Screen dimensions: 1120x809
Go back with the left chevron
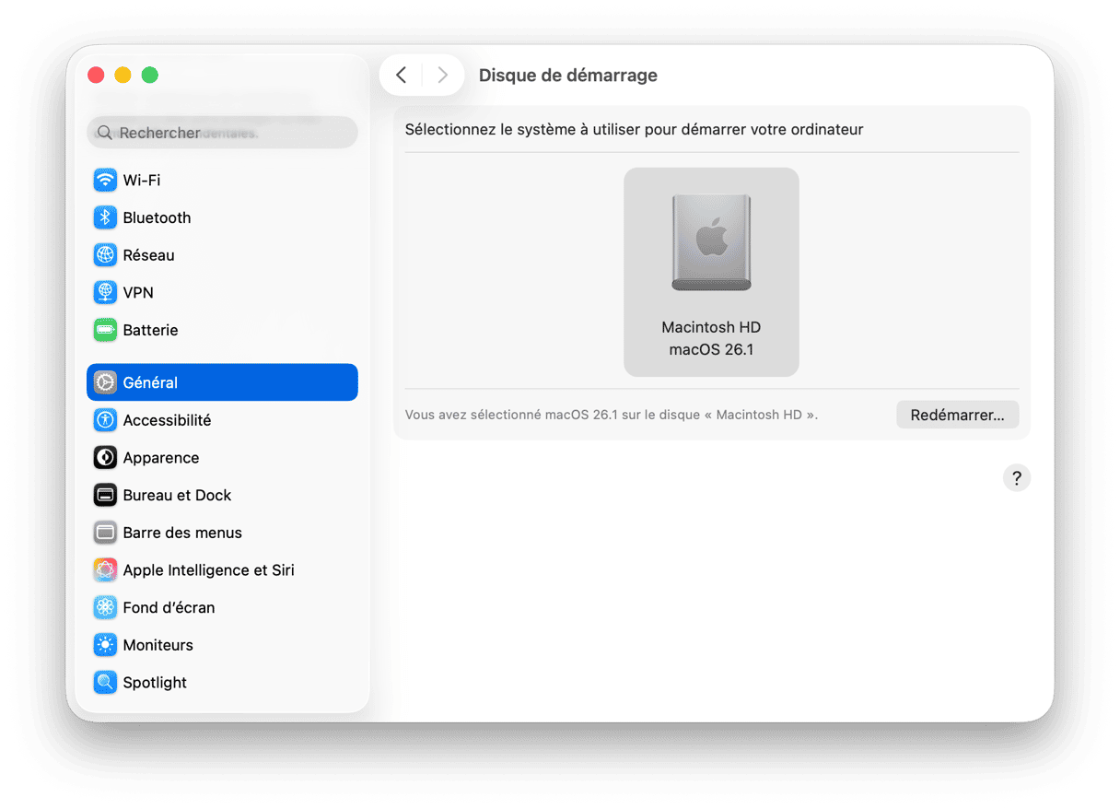click(x=402, y=76)
